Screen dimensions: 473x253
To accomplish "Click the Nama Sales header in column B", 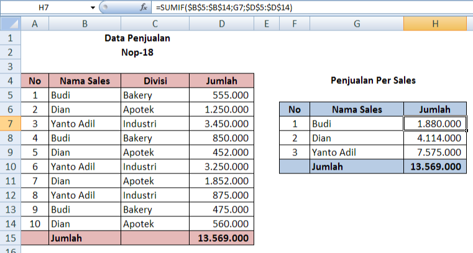I will (x=84, y=81).
